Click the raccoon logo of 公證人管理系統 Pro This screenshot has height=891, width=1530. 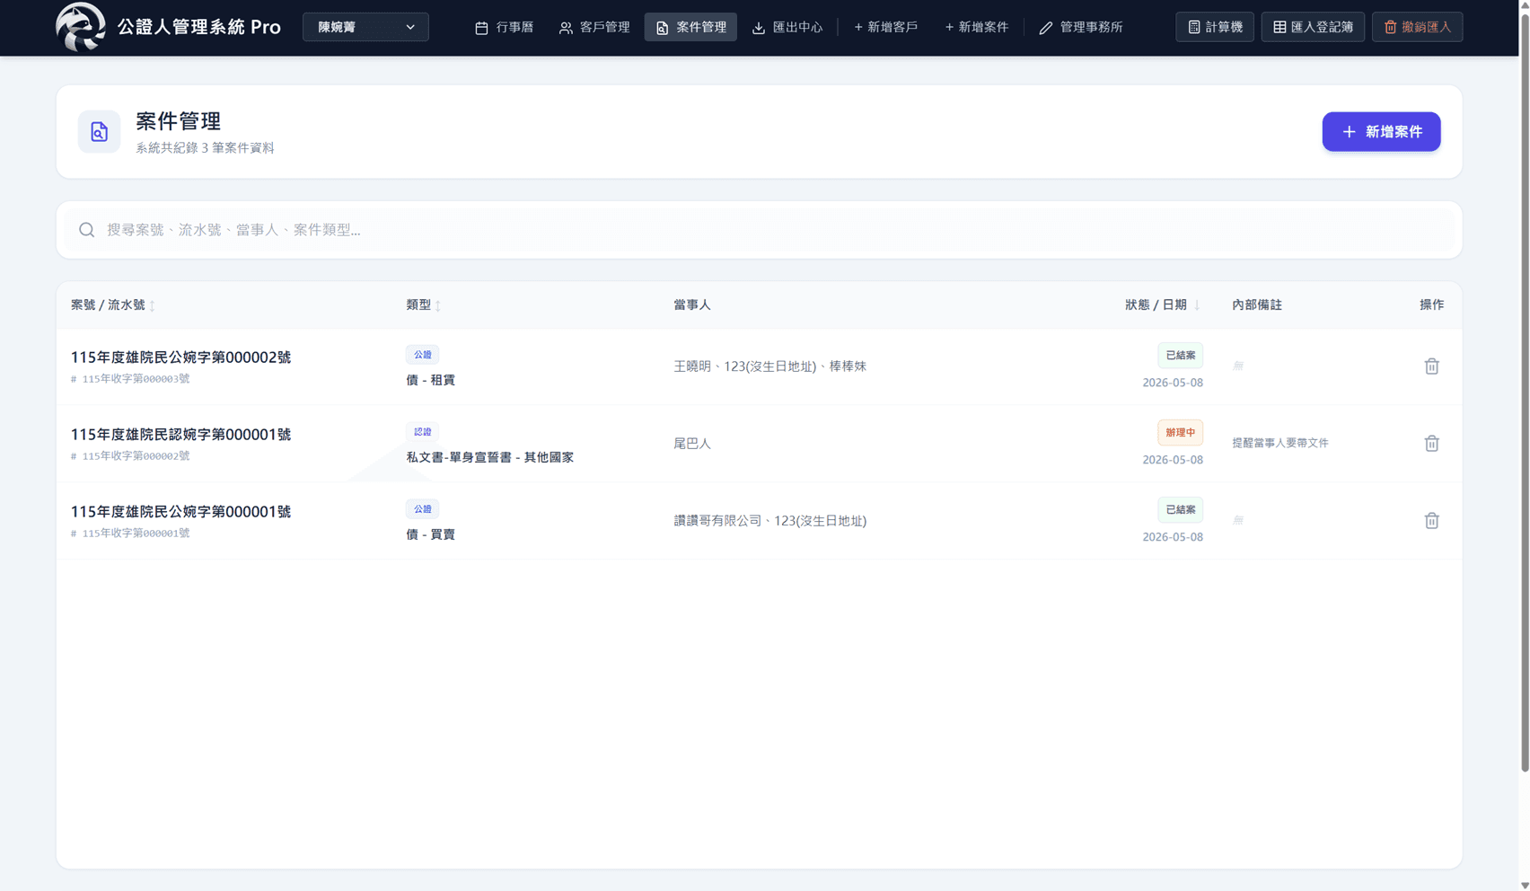click(81, 27)
